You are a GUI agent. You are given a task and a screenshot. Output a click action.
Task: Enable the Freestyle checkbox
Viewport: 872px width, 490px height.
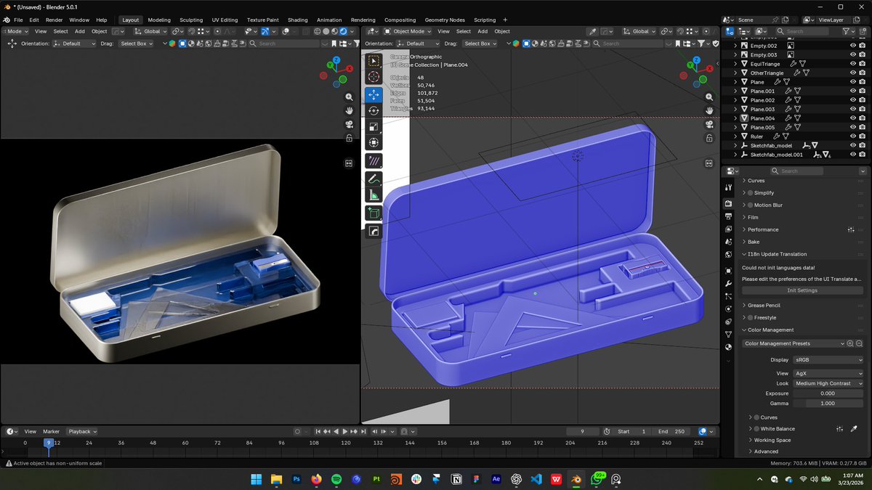click(750, 318)
